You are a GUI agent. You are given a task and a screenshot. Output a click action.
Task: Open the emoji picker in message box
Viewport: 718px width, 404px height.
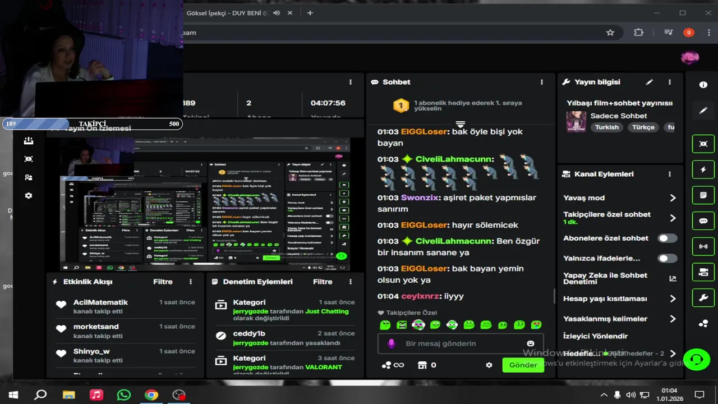[x=531, y=343]
